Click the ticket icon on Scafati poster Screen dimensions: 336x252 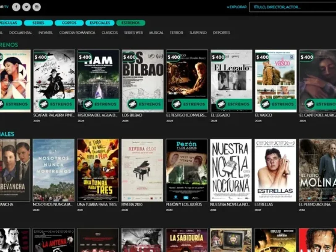tap(44, 104)
